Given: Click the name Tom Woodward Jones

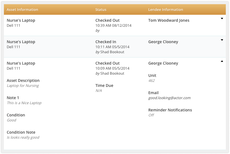Looking at the screenshot, I should 169,20.
